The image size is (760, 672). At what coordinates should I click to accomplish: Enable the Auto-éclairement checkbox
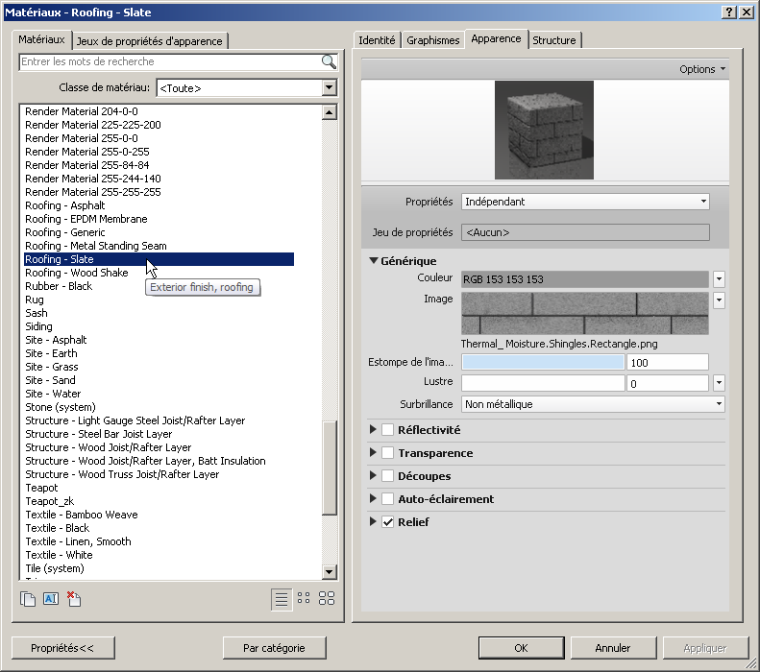388,499
